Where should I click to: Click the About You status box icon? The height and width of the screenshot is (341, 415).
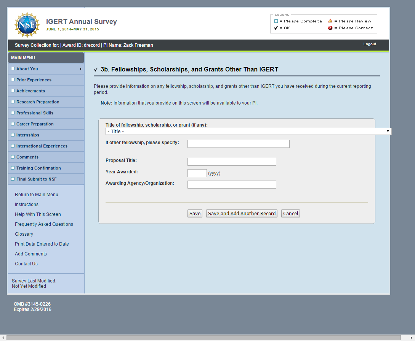click(x=13, y=69)
